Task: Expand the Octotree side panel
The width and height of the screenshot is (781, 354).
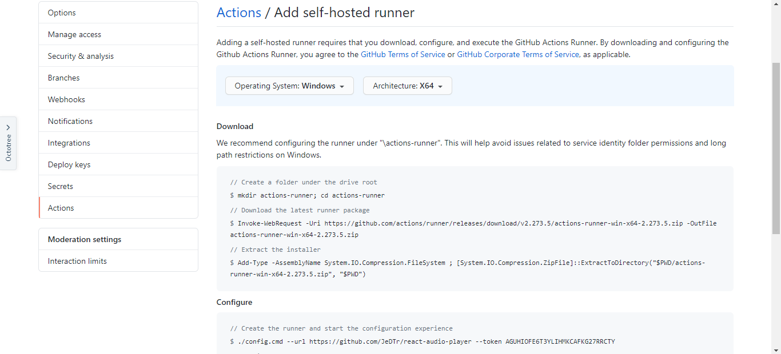Action: [x=8, y=143]
